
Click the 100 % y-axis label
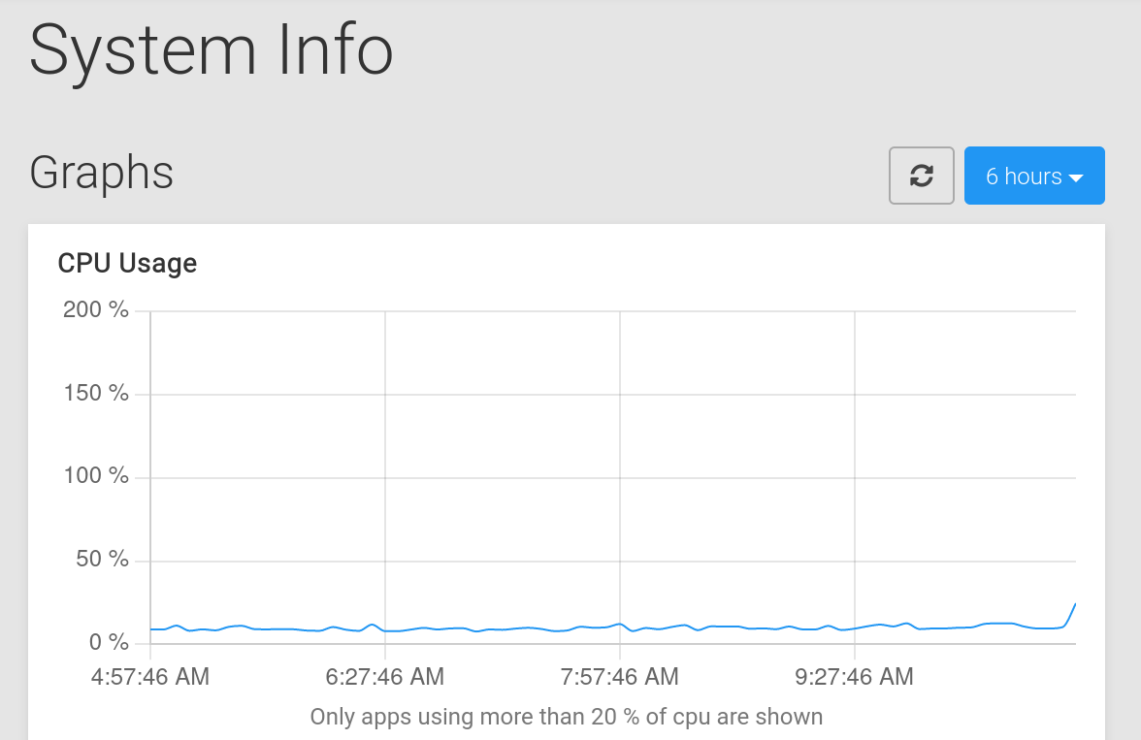click(x=95, y=476)
